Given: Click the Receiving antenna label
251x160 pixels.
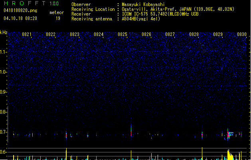Looking at the screenshot, I should (92, 19).
